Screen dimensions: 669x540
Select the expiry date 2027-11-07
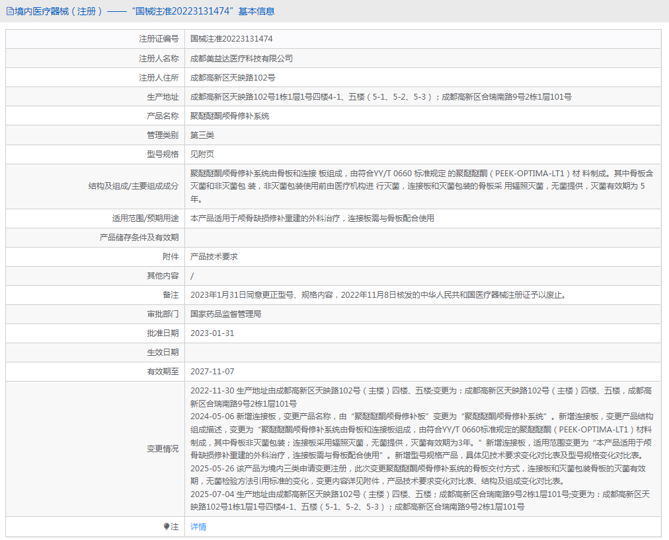(x=212, y=372)
